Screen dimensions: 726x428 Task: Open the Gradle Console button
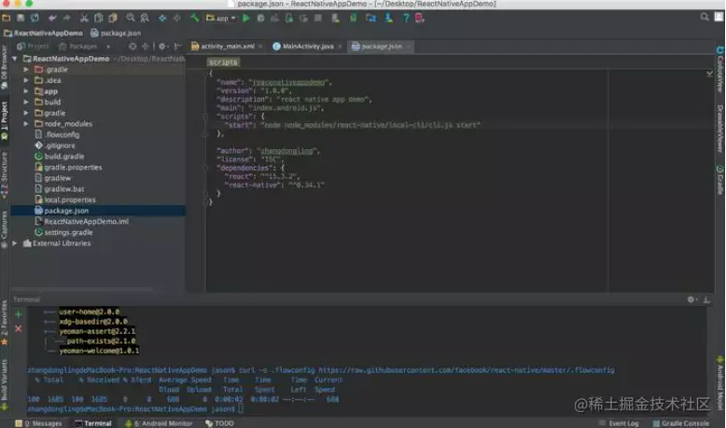(680, 423)
